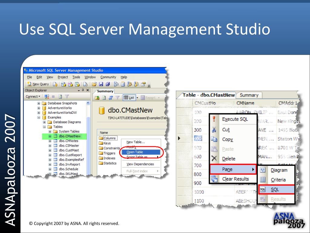This screenshot has height=233, width=310.
Task: Click the Save floppy disk icon
Action: click(101, 84)
